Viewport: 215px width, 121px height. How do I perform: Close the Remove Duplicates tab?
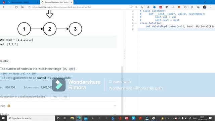[x=71, y=2]
